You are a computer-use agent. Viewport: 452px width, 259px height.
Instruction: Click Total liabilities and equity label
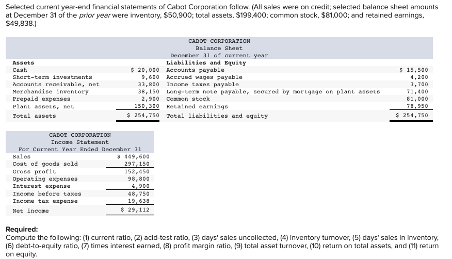(x=217, y=116)
